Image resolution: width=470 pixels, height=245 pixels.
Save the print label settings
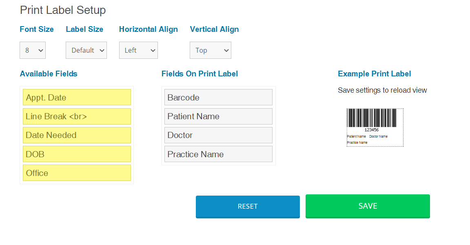pyautogui.click(x=368, y=206)
